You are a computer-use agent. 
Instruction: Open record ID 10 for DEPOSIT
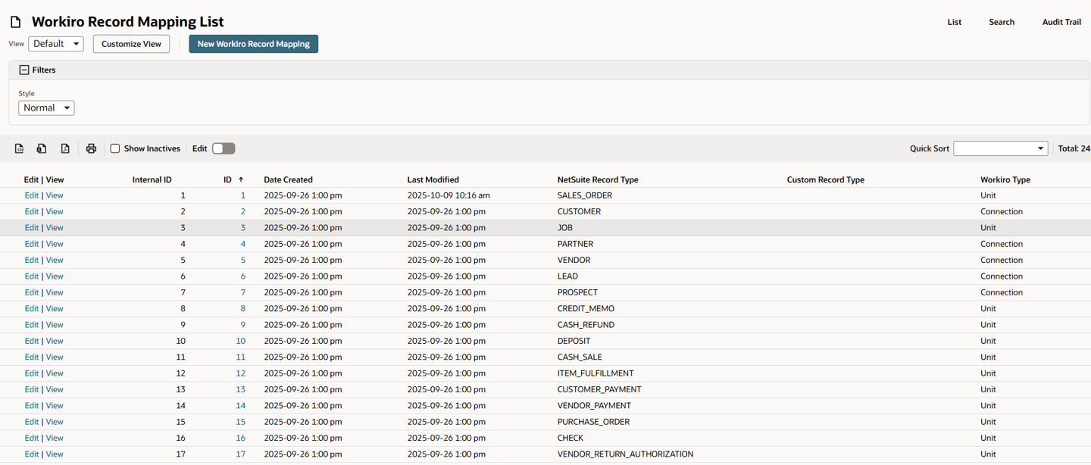(x=240, y=341)
